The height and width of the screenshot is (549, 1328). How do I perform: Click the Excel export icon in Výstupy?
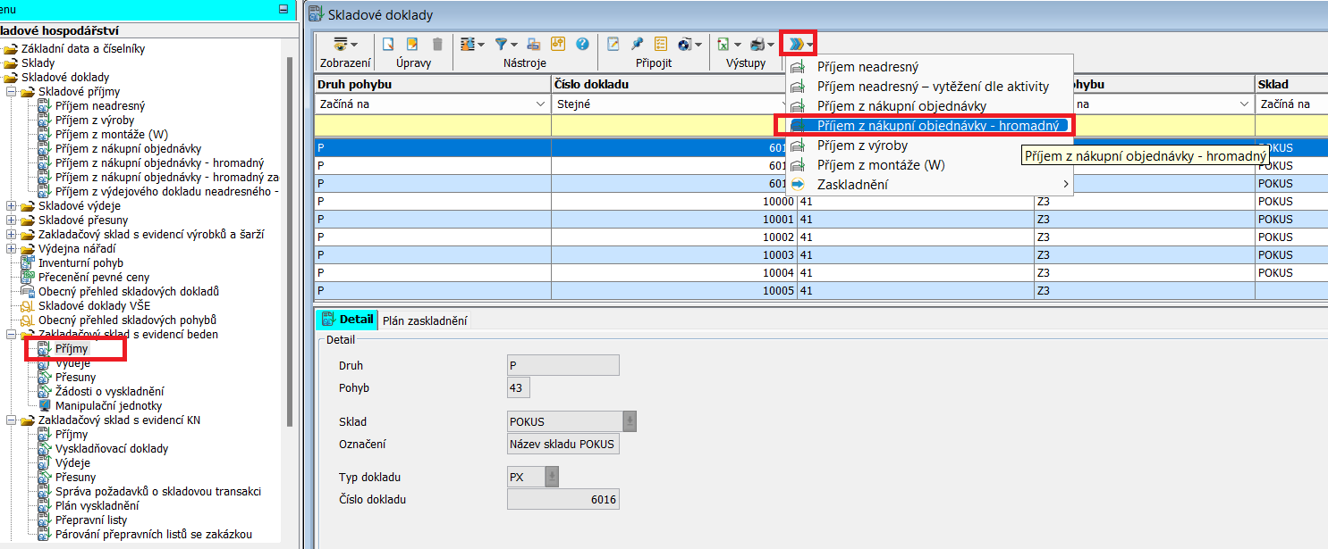(x=723, y=44)
